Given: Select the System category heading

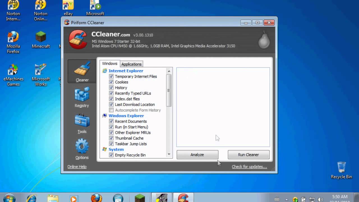Looking at the screenshot, I should tap(116, 149).
